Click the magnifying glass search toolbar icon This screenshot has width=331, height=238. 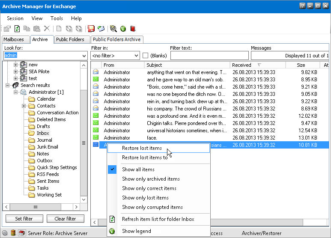[113, 29]
